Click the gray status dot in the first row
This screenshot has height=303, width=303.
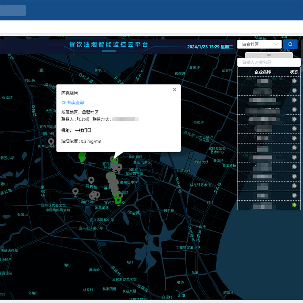(294, 81)
